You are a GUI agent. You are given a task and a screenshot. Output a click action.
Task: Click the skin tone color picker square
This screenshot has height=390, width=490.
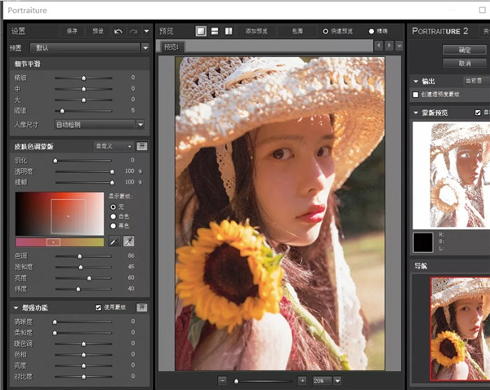60,214
